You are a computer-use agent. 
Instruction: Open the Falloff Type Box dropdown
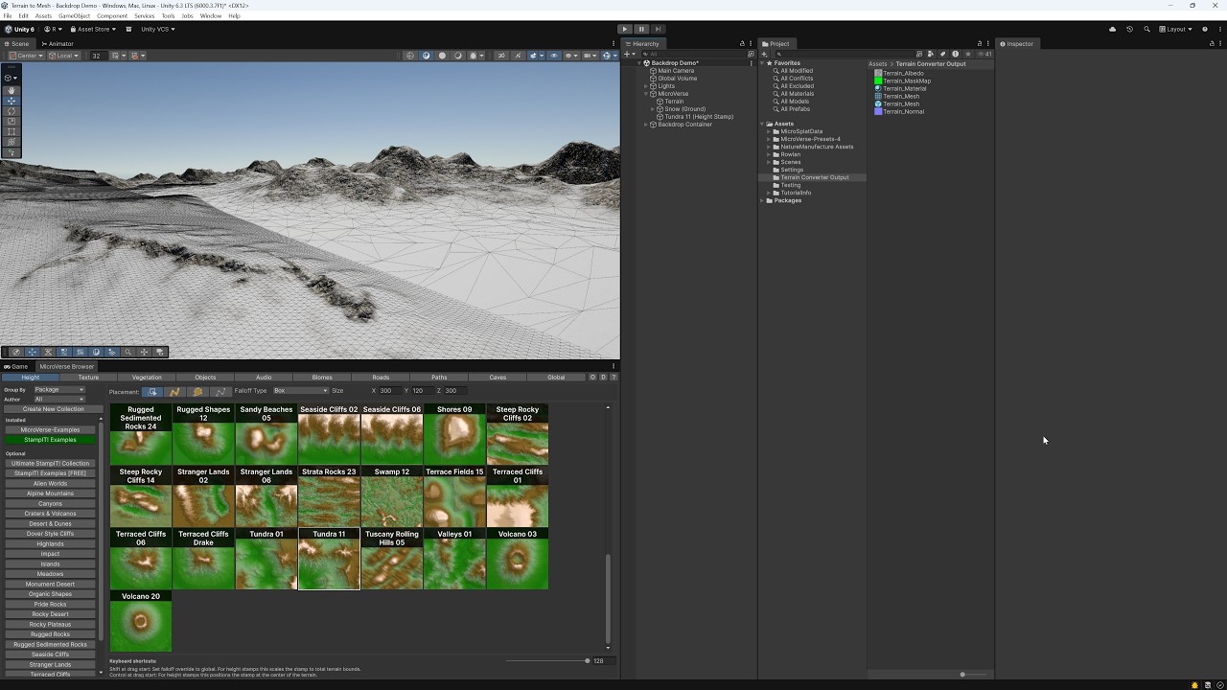click(x=300, y=391)
